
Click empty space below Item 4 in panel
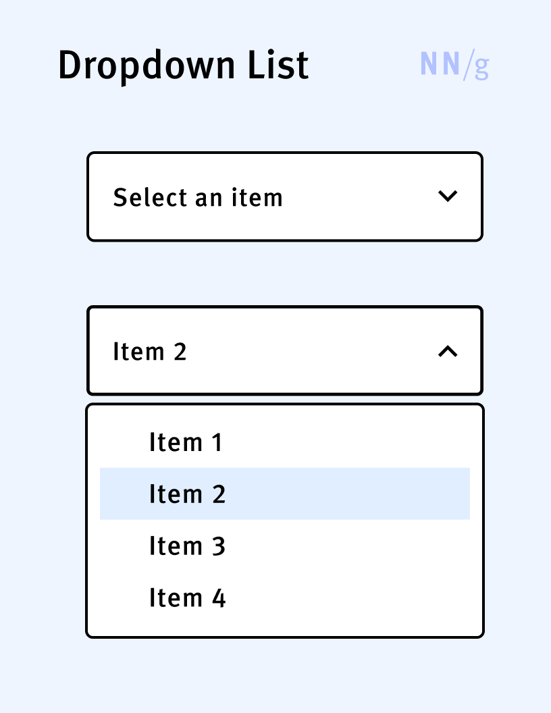pos(284,625)
